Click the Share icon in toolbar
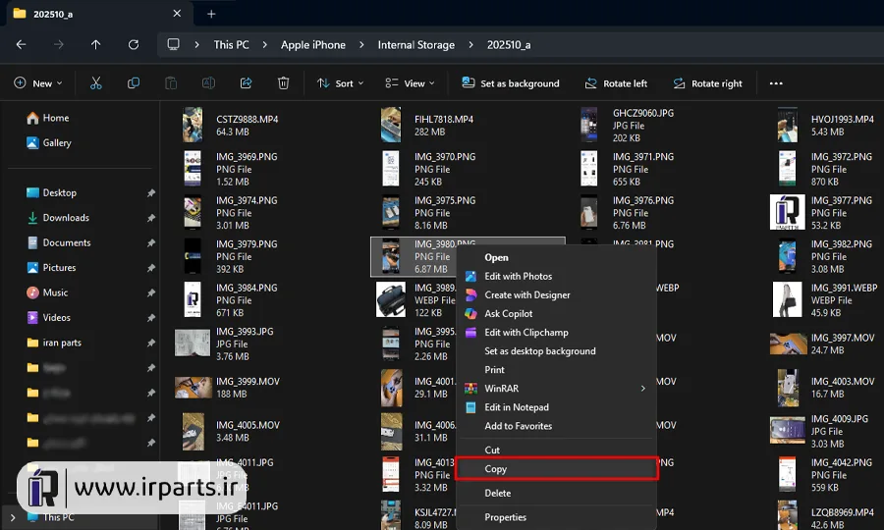 pos(246,83)
